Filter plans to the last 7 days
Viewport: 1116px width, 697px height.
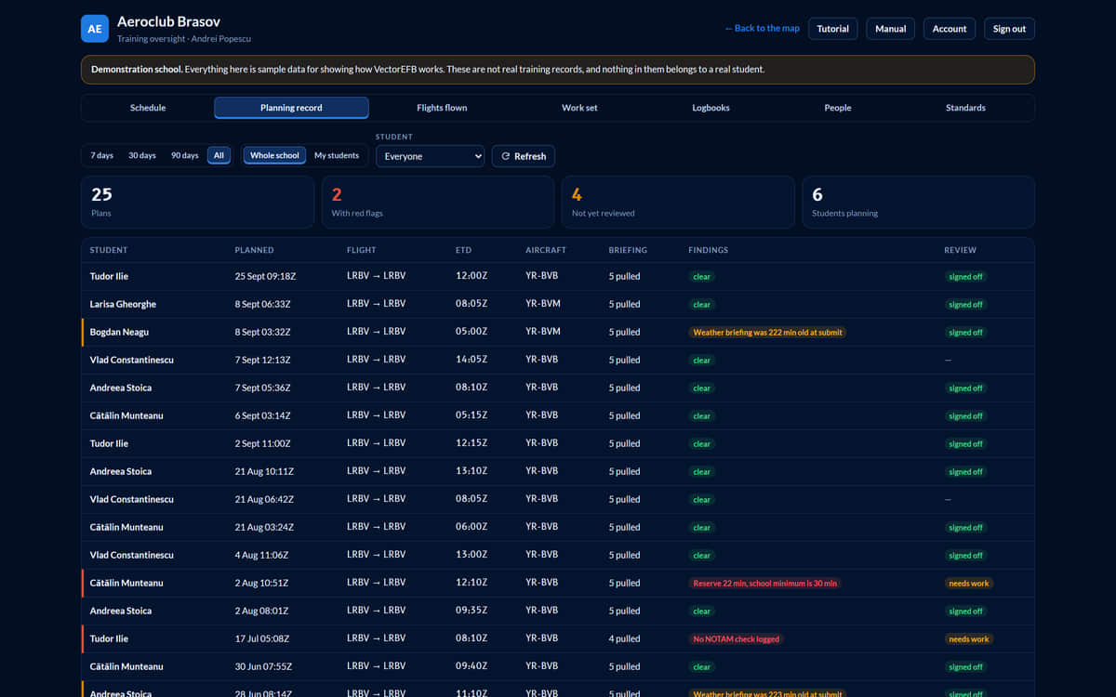[102, 155]
